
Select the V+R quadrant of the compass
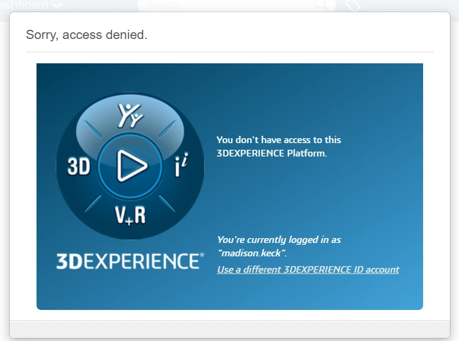click(130, 216)
